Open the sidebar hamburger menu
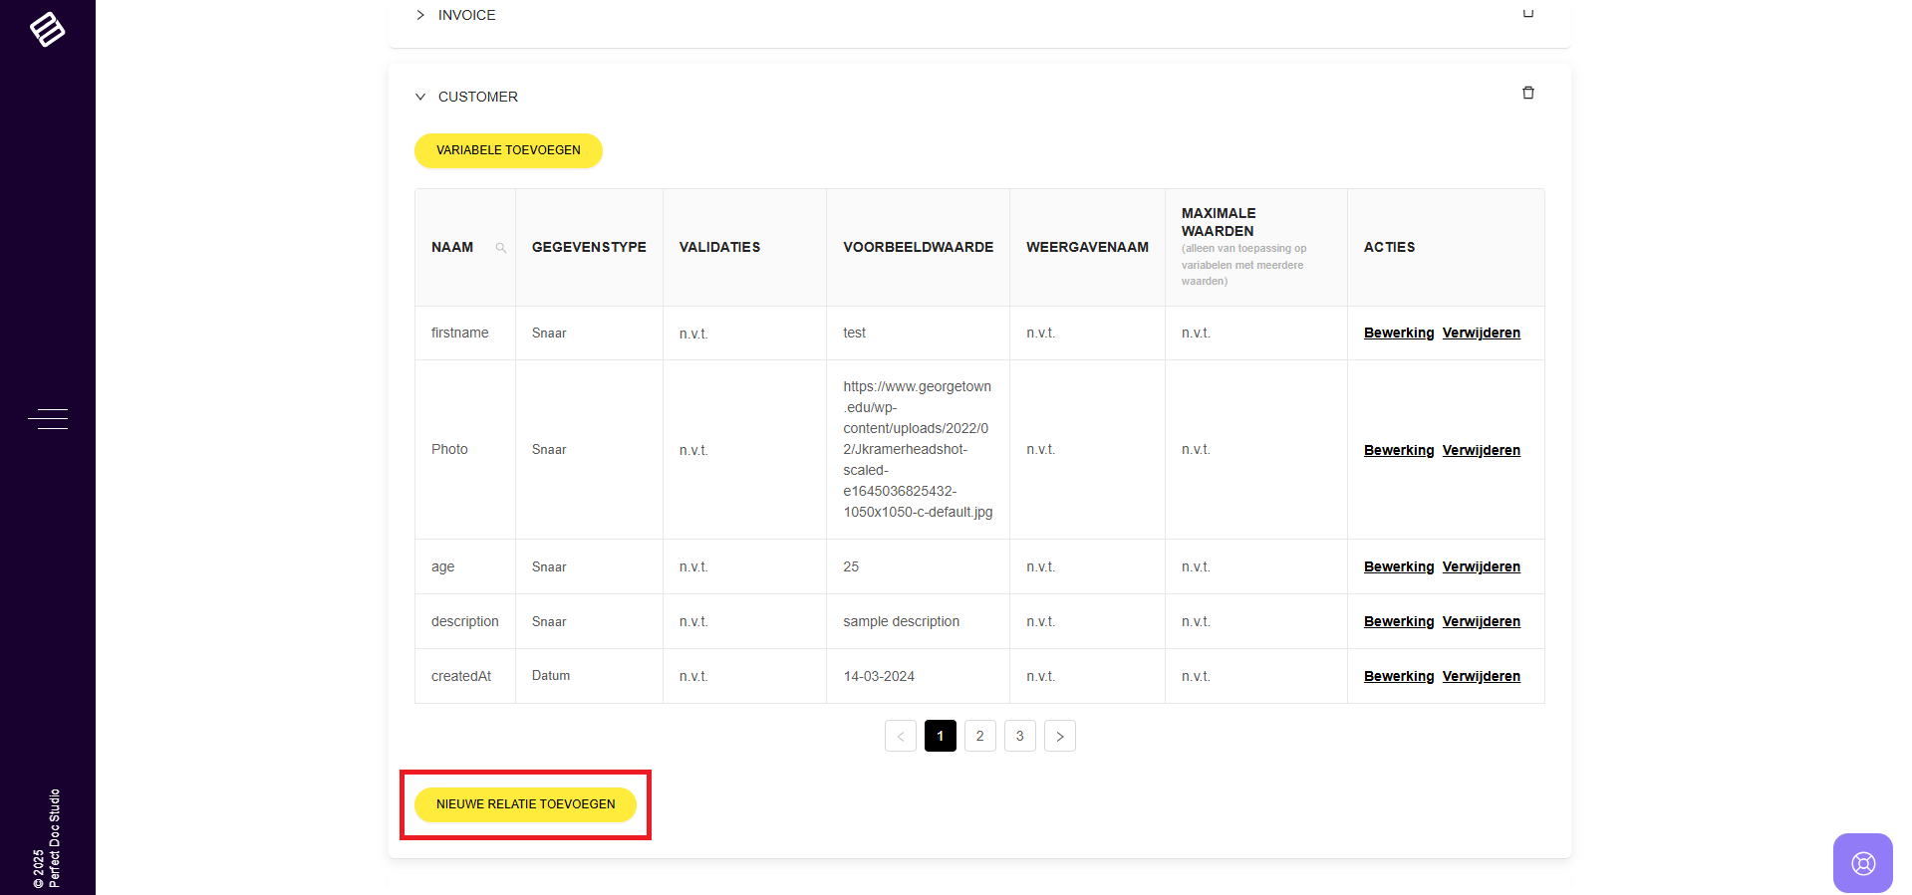Viewport: 1912px width, 895px height. click(x=48, y=419)
